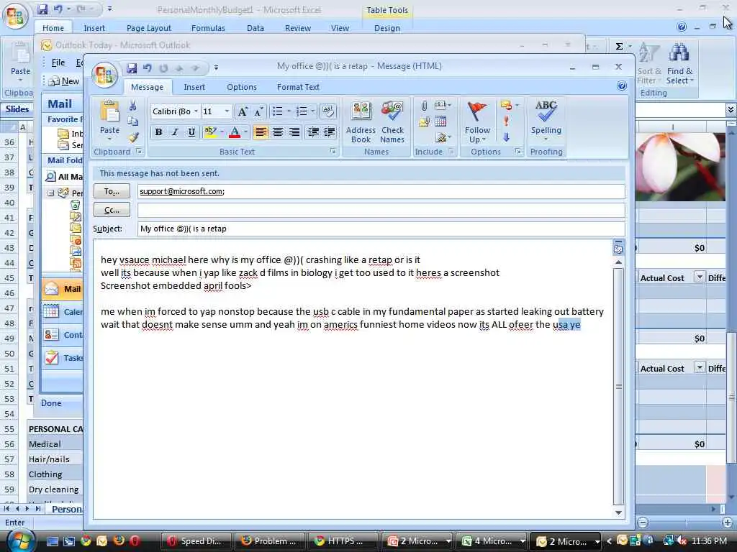Open Excel Formulas tab
Image resolution: width=737 pixels, height=552 pixels.
208,28
